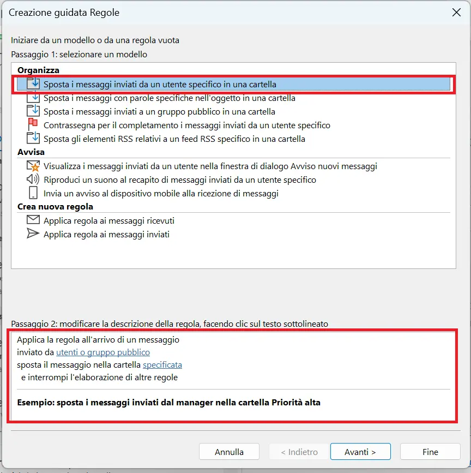Click the 'Fine' button

point(430,452)
